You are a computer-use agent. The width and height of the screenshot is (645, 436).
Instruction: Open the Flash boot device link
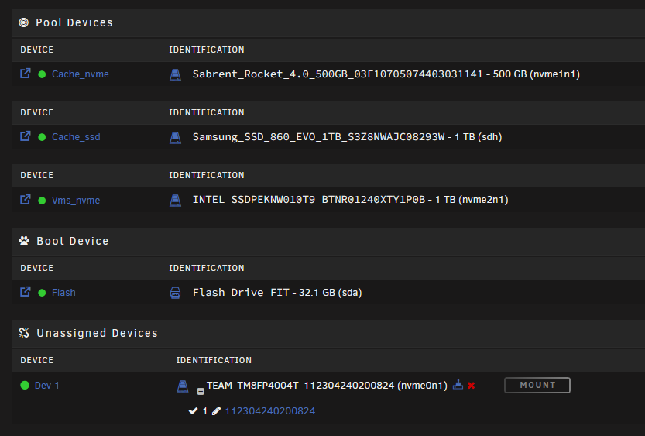click(x=63, y=293)
